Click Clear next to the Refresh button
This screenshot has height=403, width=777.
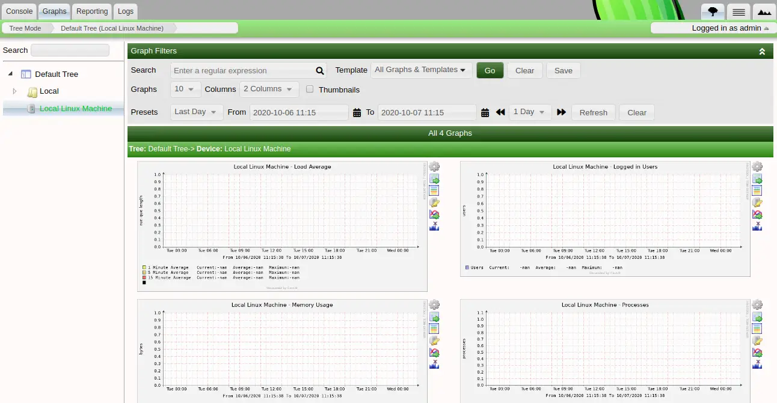pos(637,112)
